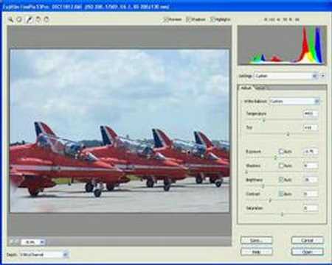
Task: Toggle the Shadows clipping checkbox in the toolbar
Action: (x=189, y=19)
